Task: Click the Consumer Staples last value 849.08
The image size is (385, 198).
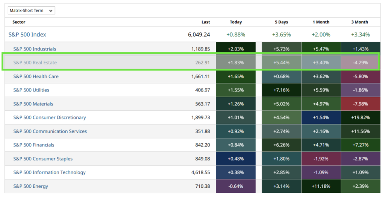Action: tap(203, 158)
